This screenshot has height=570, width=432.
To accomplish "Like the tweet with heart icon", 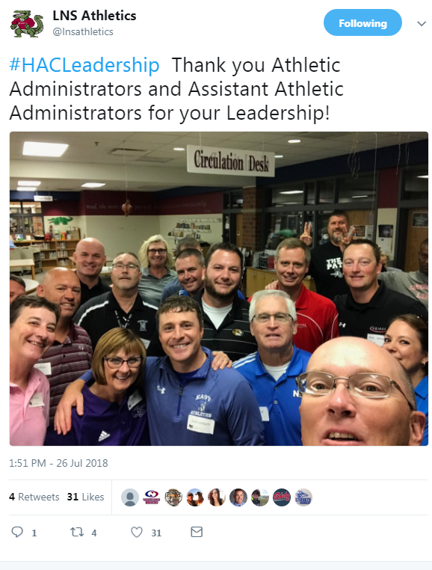I will click(137, 532).
